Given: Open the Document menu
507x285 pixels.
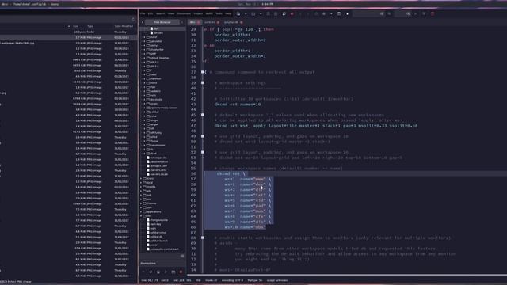Looking at the screenshot, I should pos(184,14).
